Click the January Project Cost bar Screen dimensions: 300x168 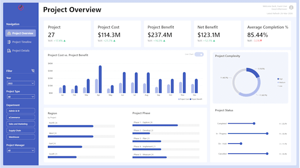point(60,90)
